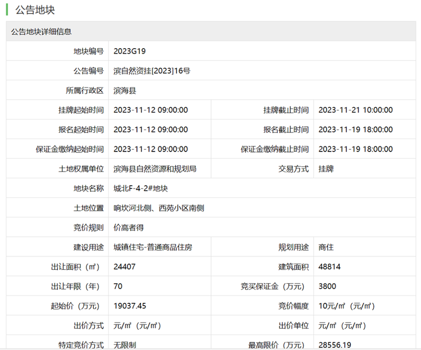Image resolution: width=421 pixels, height=350 pixels.
Task: Click the land owner 滨海县自然资源和规划局
Action: pos(154,169)
